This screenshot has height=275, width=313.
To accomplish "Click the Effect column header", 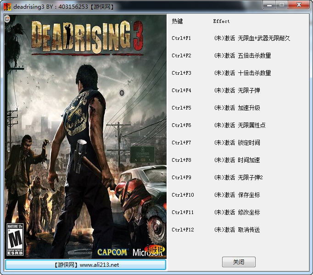I will point(221,21).
